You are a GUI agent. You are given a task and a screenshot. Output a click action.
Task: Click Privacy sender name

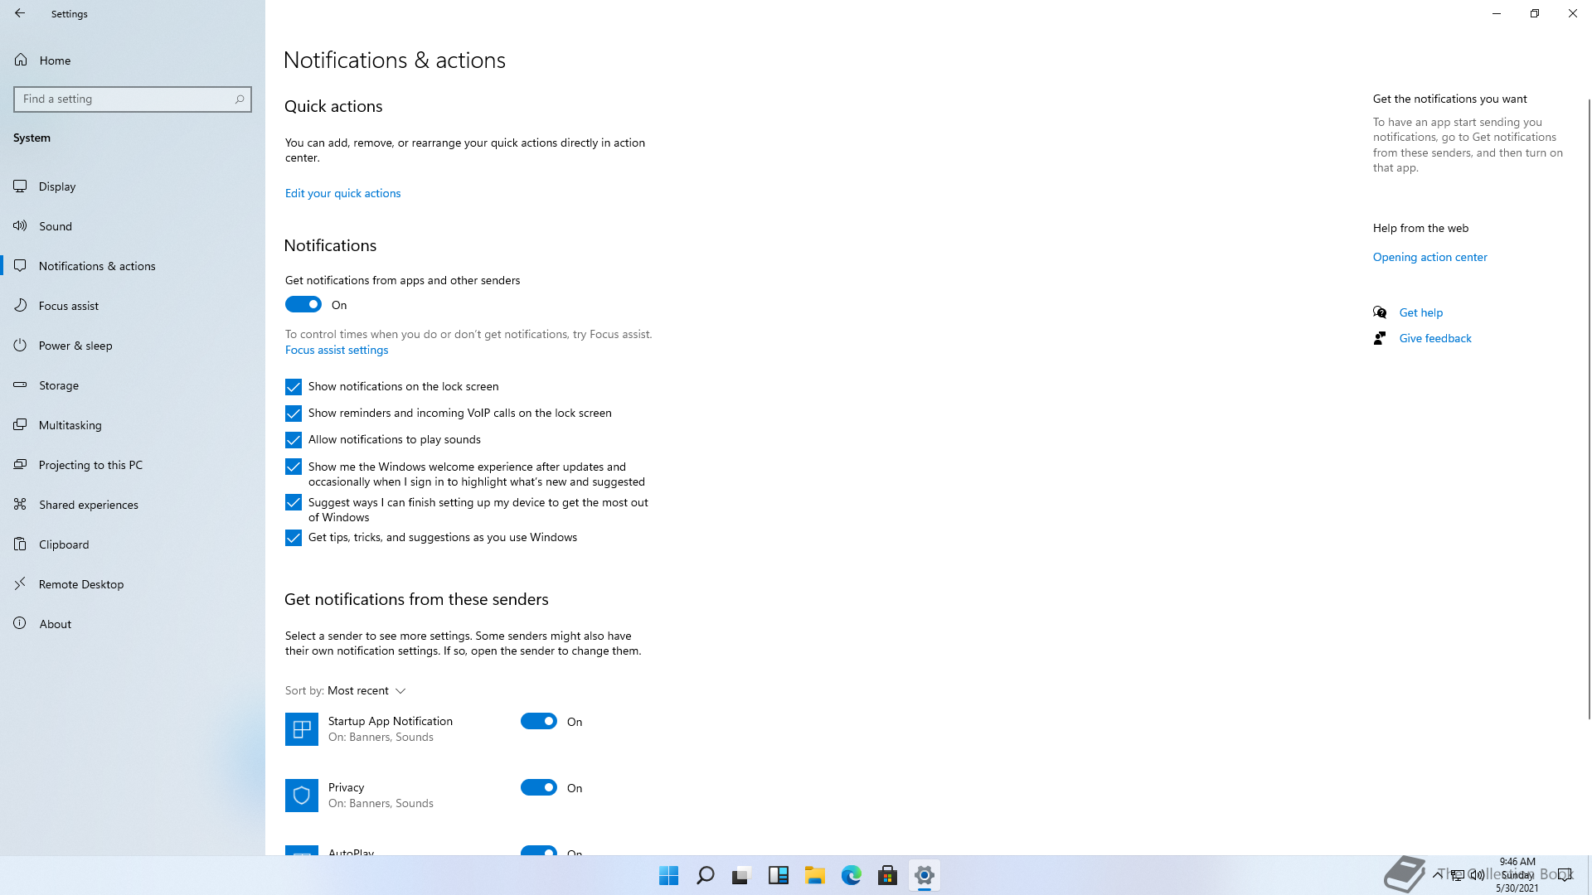tap(346, 787)
